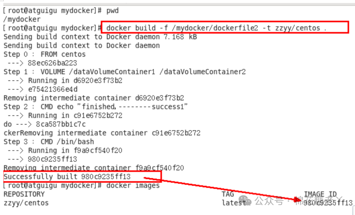Click the 88ec626ba223 image hash

click(x=52, y=63)
